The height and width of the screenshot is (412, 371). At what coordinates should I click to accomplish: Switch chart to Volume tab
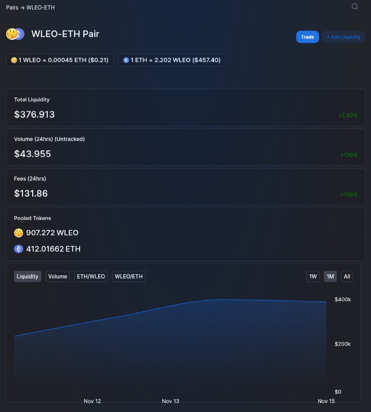tap(58, 276)
